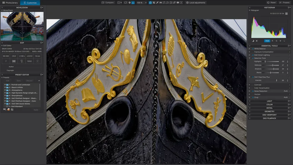Open the Presets button at top right
The height and width of the screenshot is (165, 293).
pyautogui.click(x=284, y=2)
